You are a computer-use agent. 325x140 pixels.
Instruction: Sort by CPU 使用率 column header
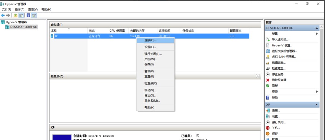118,31
